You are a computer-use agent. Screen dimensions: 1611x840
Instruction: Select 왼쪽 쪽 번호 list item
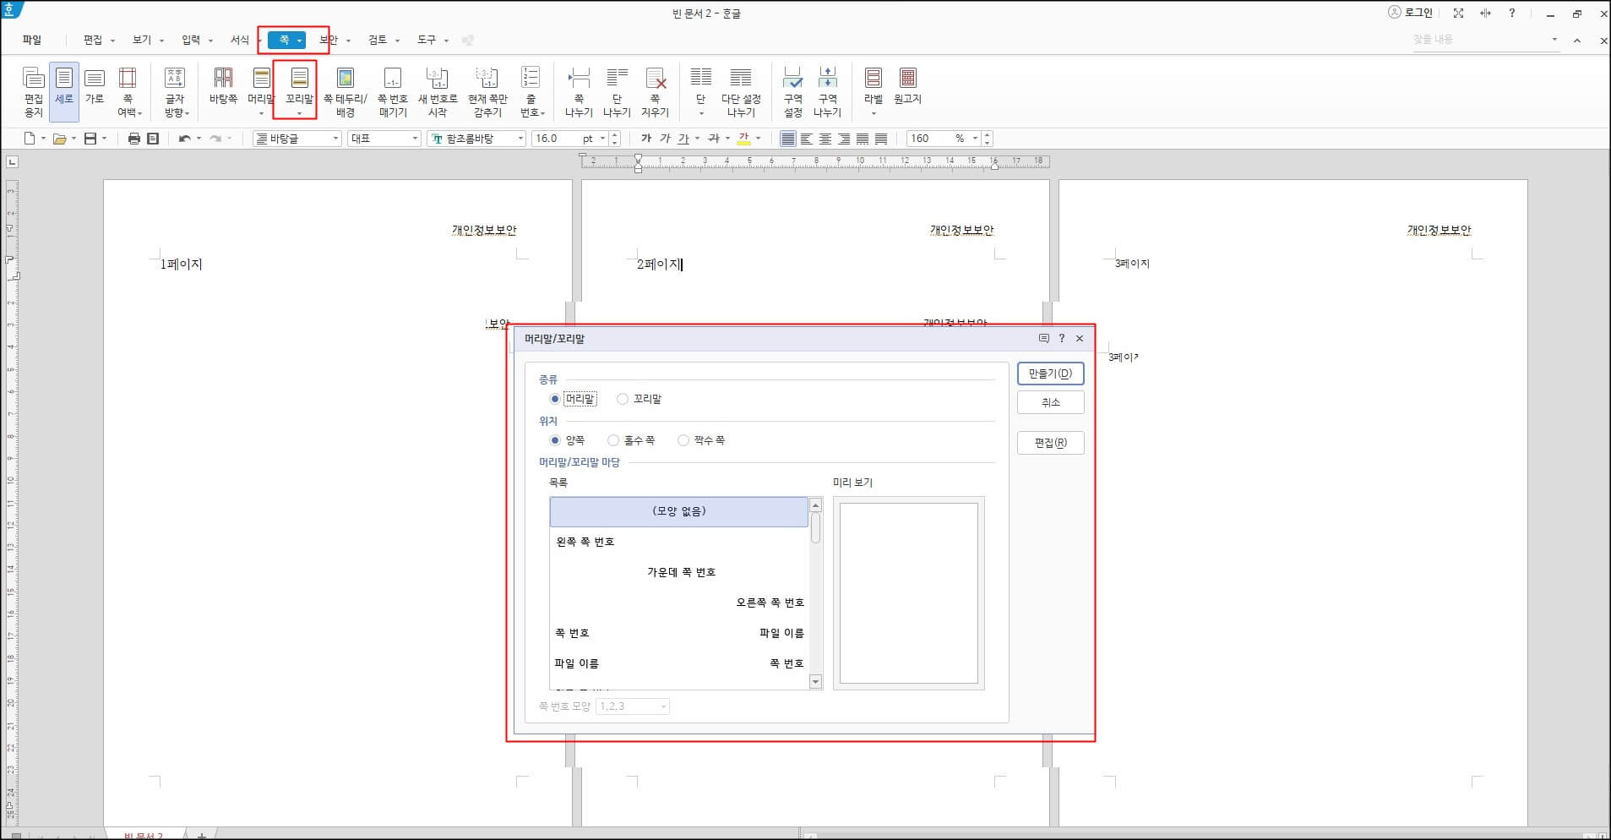pyautogui.click(x=679, y=542)
